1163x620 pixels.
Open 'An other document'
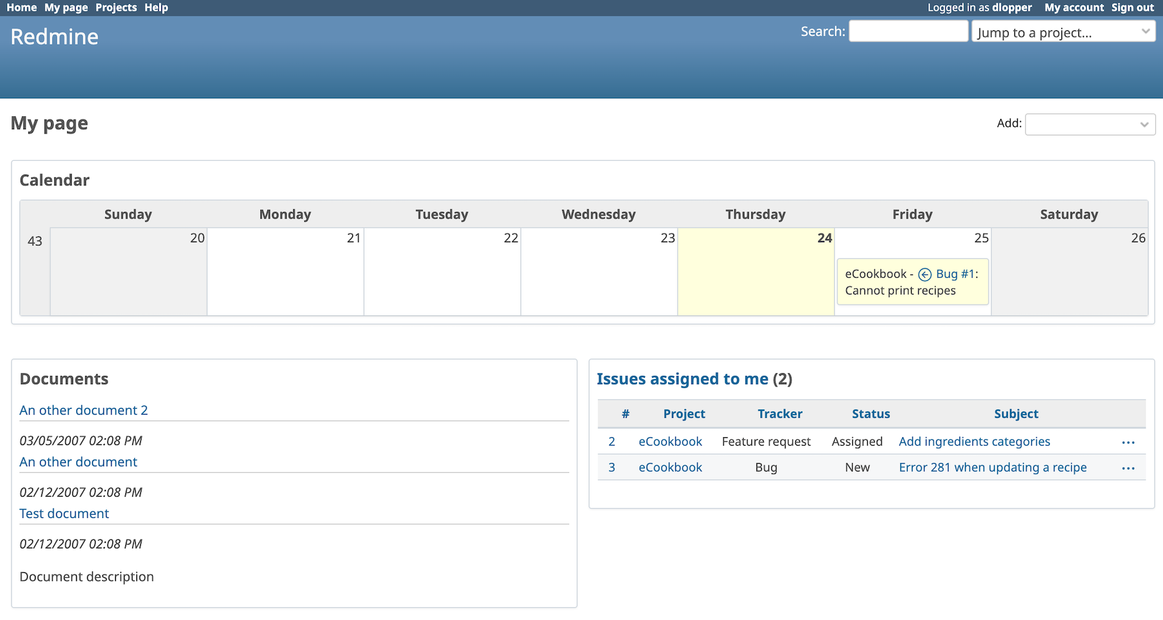[78, 462]
